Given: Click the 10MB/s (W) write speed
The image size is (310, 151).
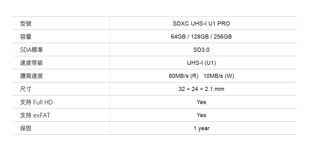Looking at the screenshot, I should coord(219,76).
